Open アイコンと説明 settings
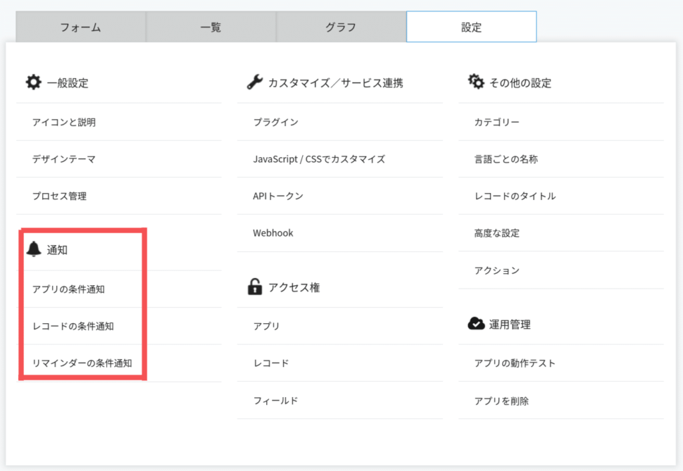 [x=64, y=122]
